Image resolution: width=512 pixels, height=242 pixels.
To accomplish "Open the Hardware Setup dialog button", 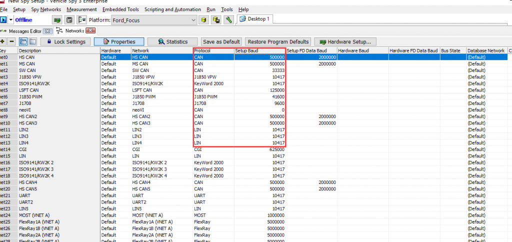I will (345, 42).
